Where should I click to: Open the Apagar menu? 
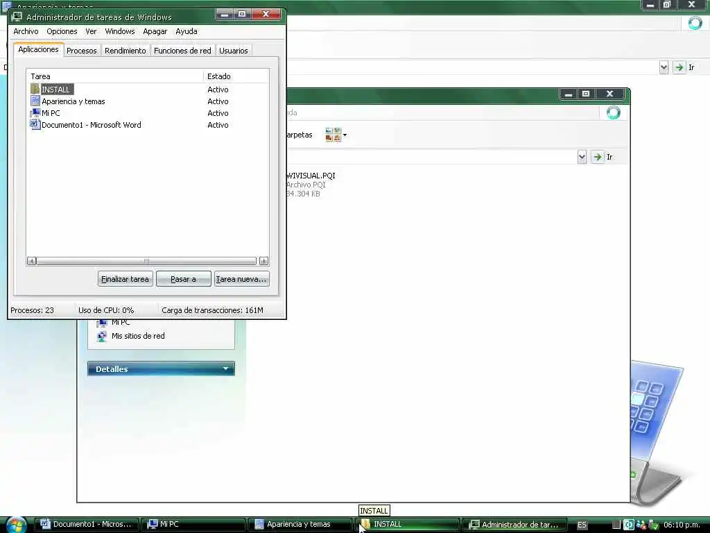coord(155,31)
